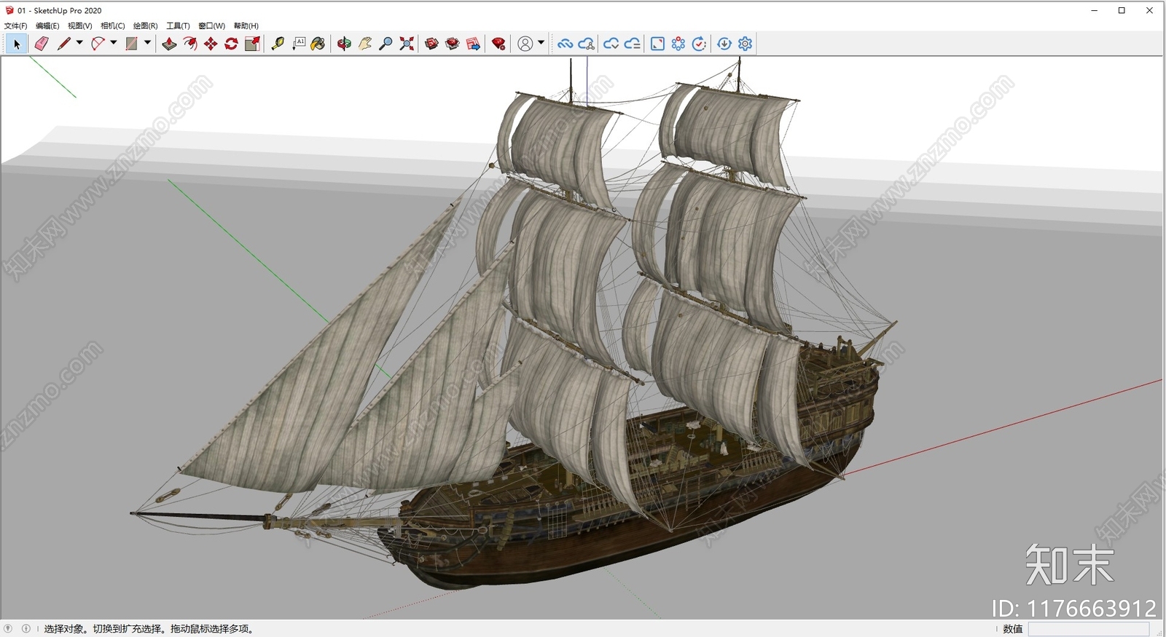The width and height of the screenshot is (1166, 637).
Task: Open the Arc tool dropdown arrow
Action: tap(114, 43)
